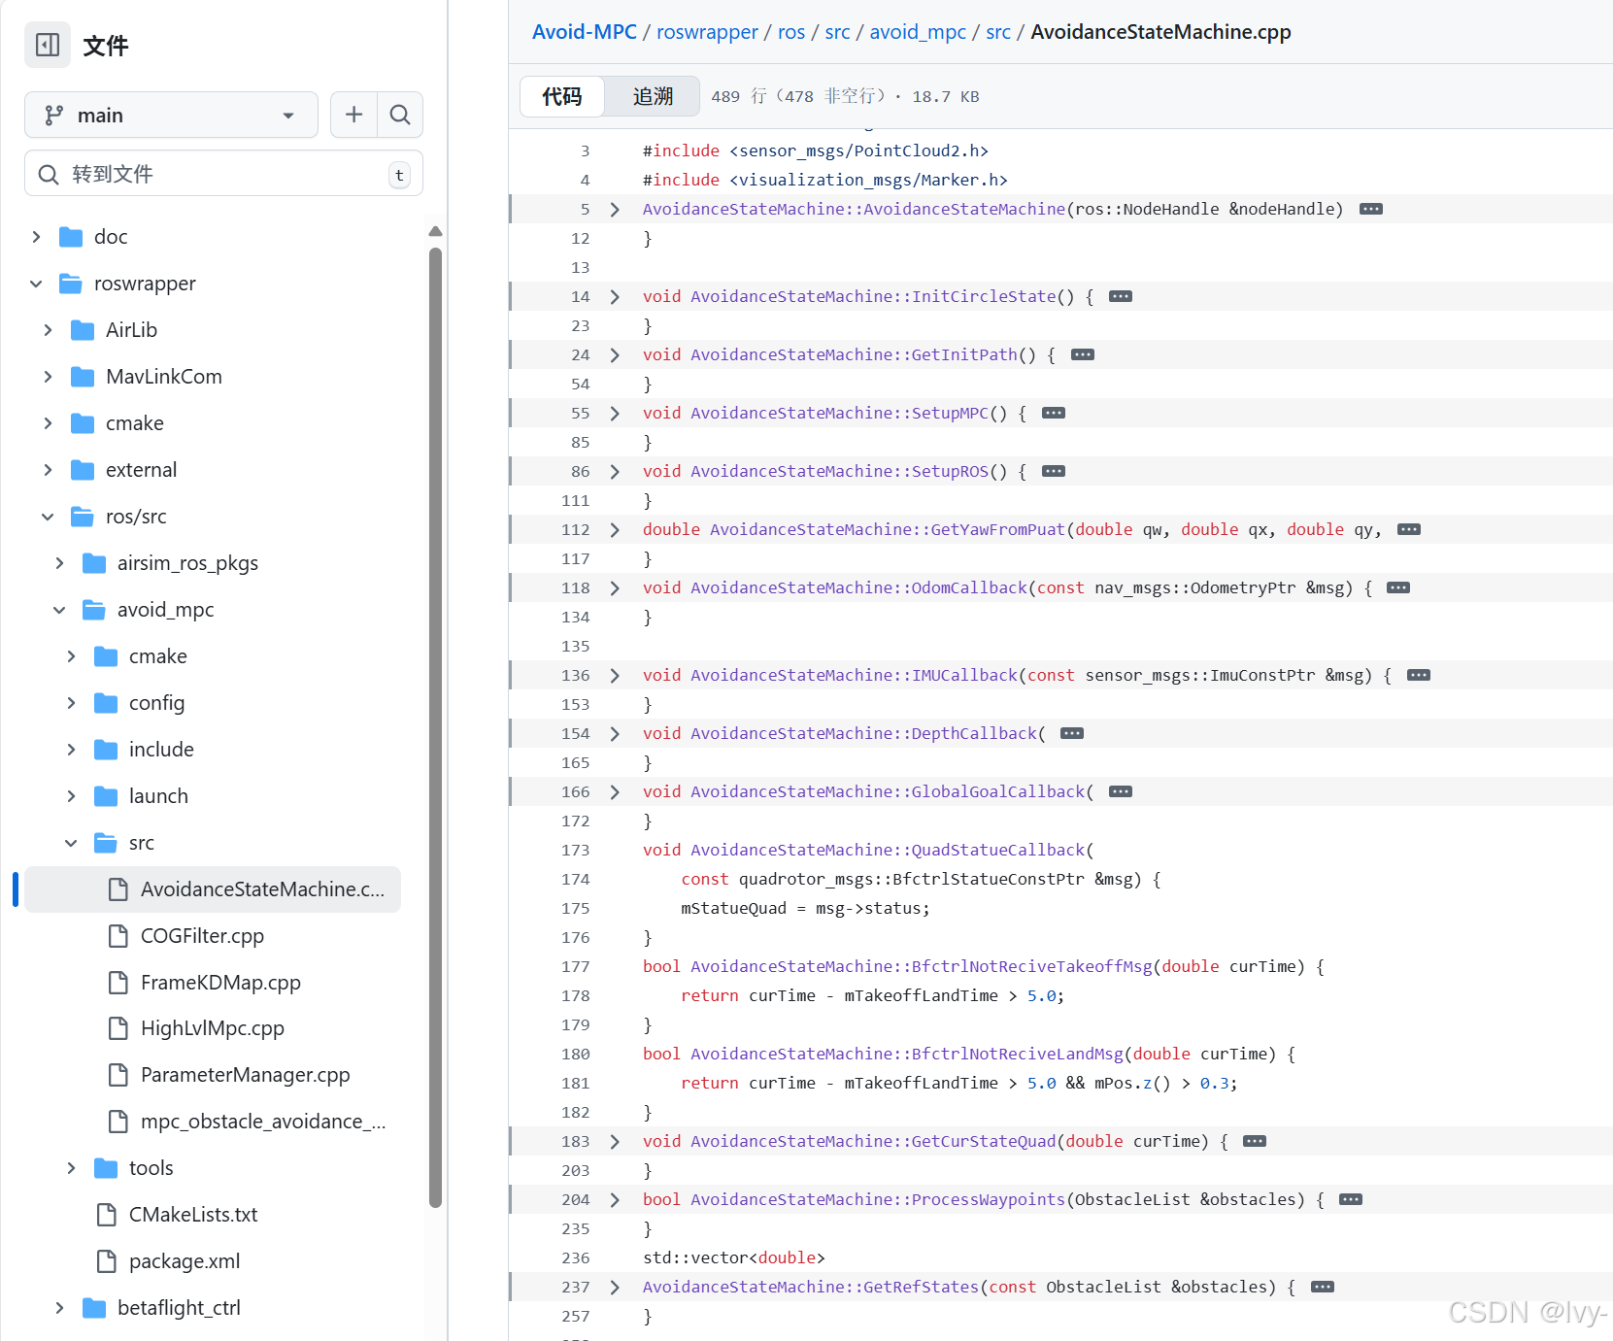Click ellipsis badge after DepthCallback code
Viewport: 1613px width, 1341px height.
[x=1072, y=733]
